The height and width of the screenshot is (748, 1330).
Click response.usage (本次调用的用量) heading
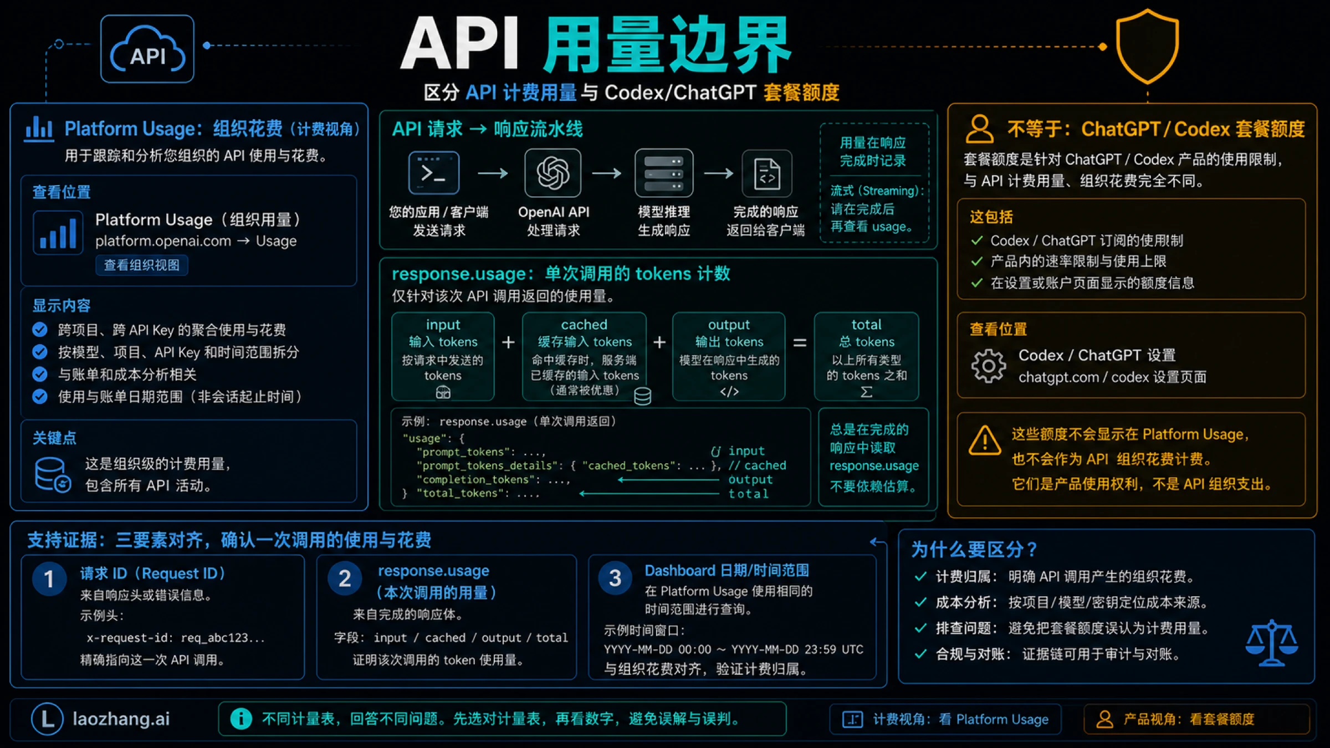pyautogui.click(x=436, y=582)
